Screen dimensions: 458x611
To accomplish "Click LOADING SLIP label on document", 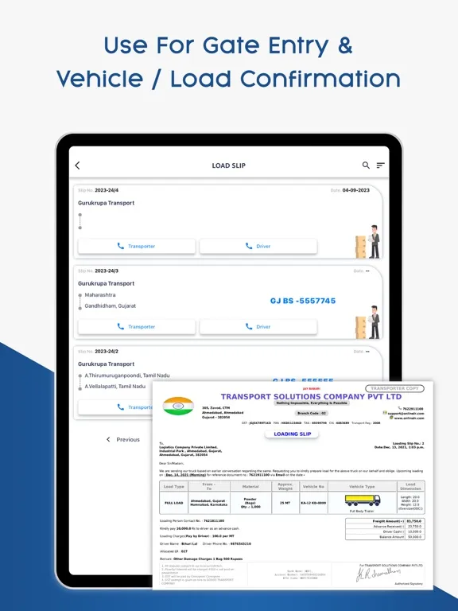I will coord(292,434).
